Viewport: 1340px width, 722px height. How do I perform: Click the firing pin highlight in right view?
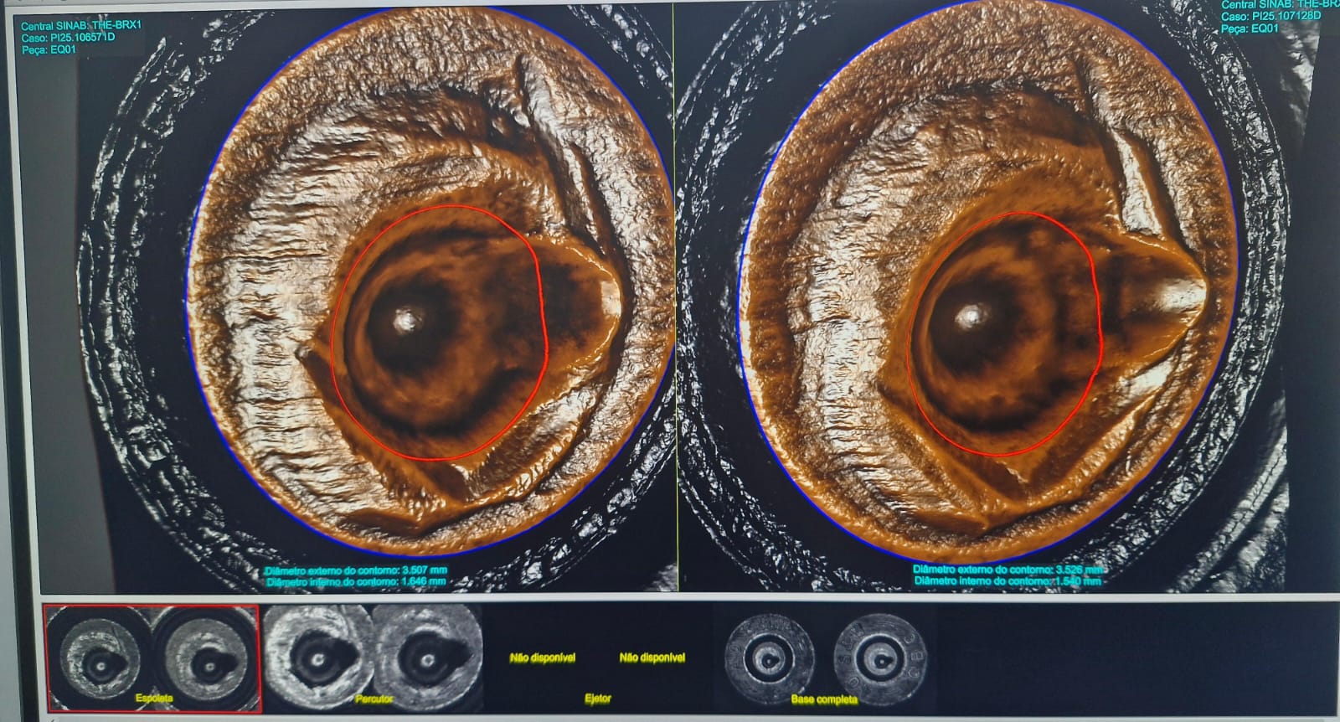pos(971,316)
